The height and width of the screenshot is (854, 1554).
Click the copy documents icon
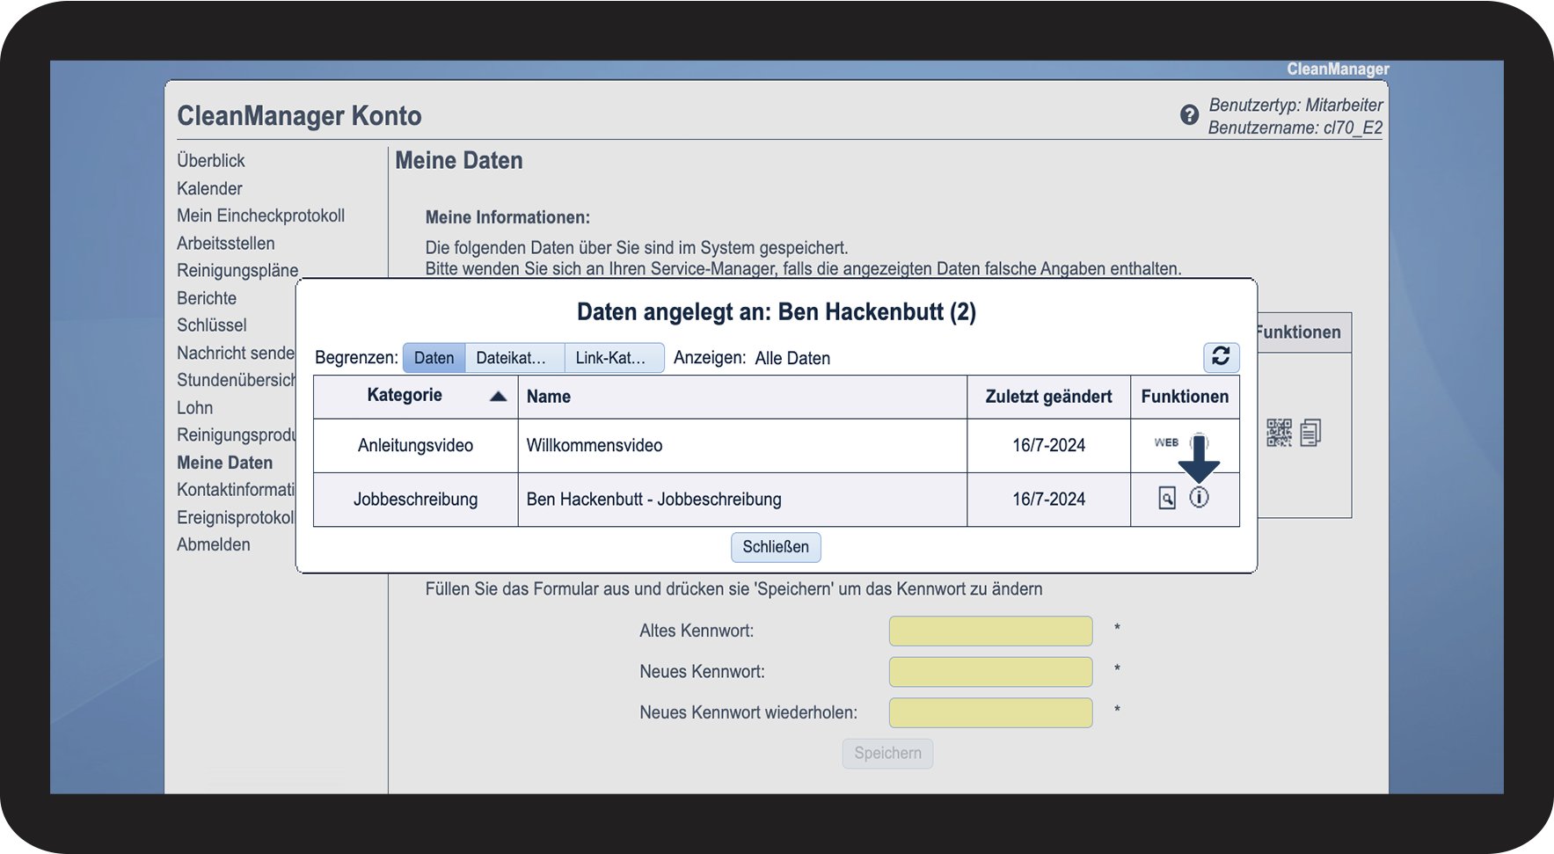(1310, 433)
